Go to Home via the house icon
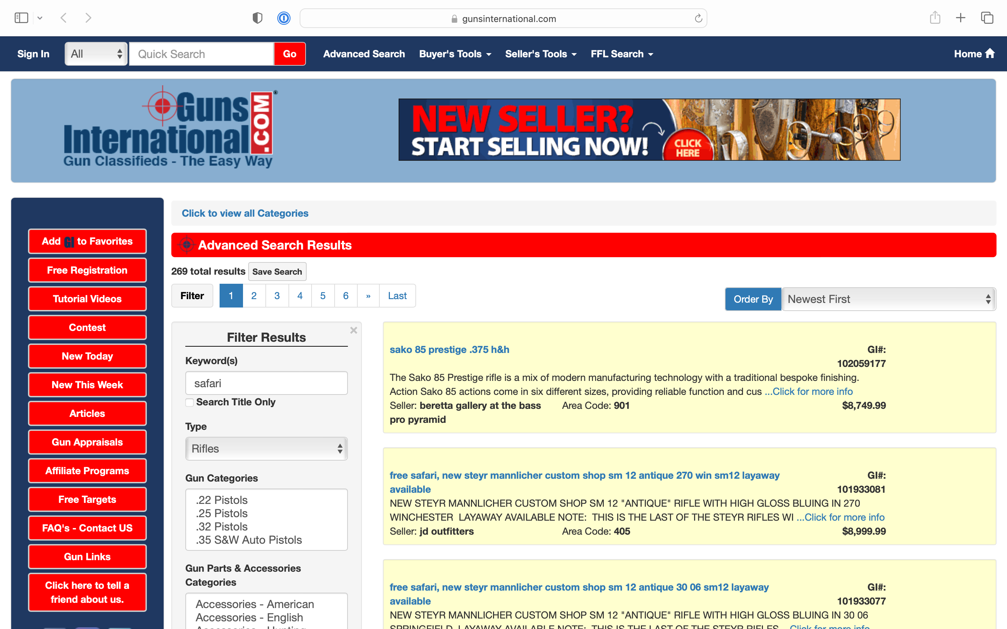 tap(974, 54)
